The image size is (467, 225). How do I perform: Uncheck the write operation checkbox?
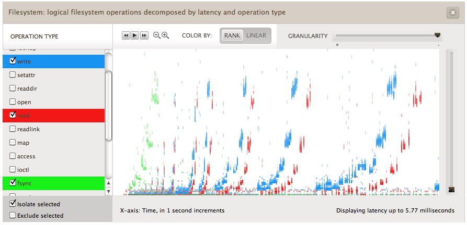[x=13, y=61]
